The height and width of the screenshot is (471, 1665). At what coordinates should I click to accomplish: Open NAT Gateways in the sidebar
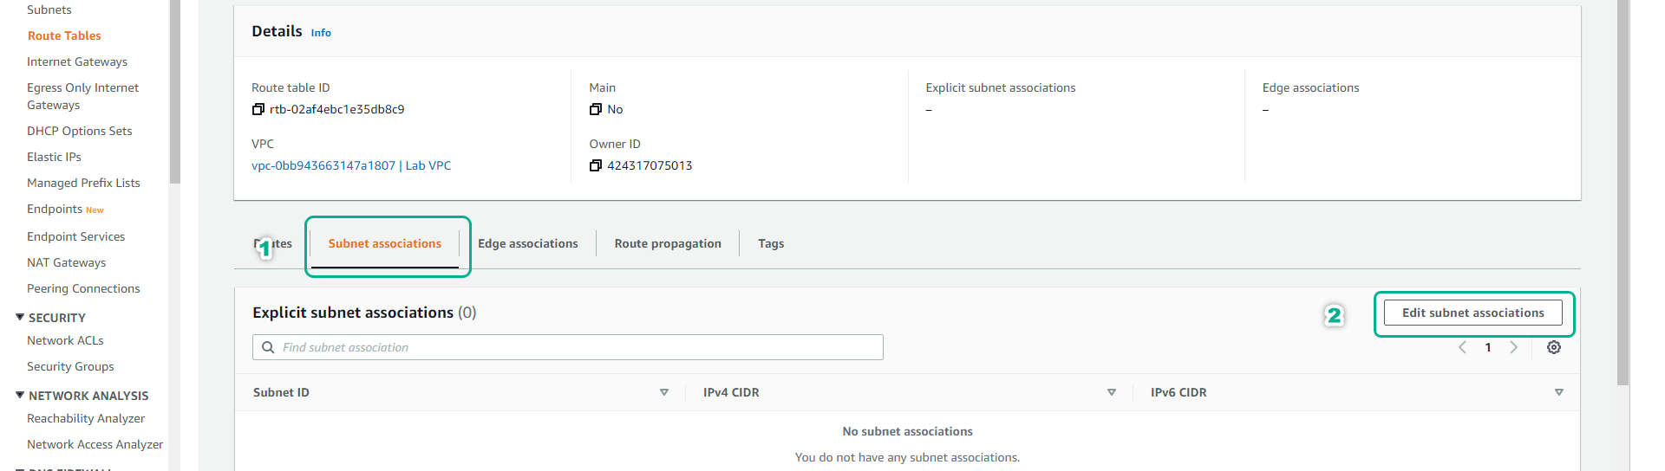[x=66, y=262]
